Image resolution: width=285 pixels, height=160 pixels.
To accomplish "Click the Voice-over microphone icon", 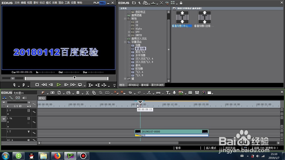I will (174, 93).
